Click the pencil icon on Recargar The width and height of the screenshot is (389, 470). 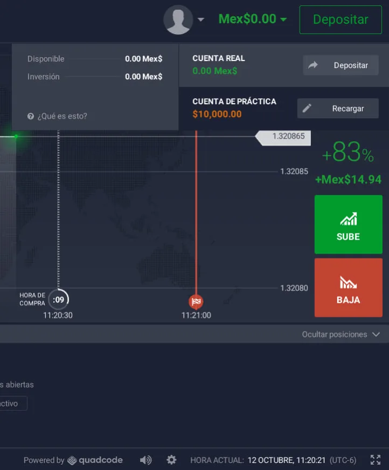[307, 108]
